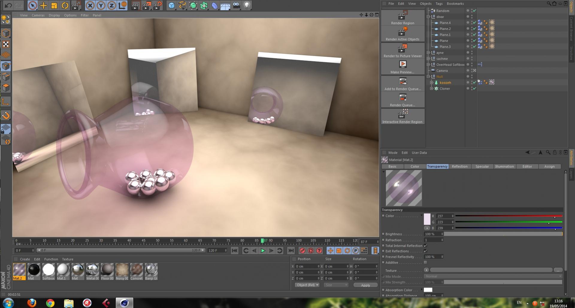The width and height of the screenshot is (575, 308).
Task: Open Edit Render Settings icon
Action: pyautogui.click(x=158, y=5)
